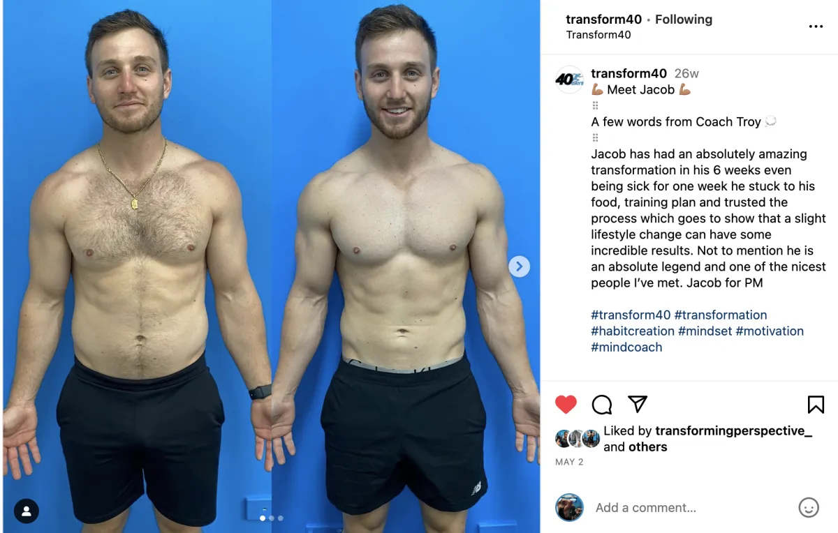The image size is (838, 533).
Task: Show tagged people via person icon
Action: [27, 511]
